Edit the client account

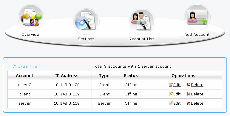tap(177, 94)
